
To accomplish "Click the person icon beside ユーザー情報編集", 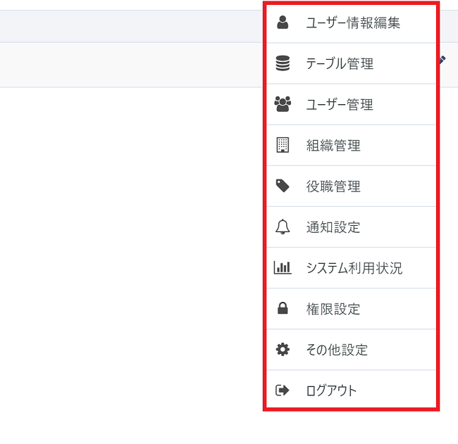I will [283, 23].
